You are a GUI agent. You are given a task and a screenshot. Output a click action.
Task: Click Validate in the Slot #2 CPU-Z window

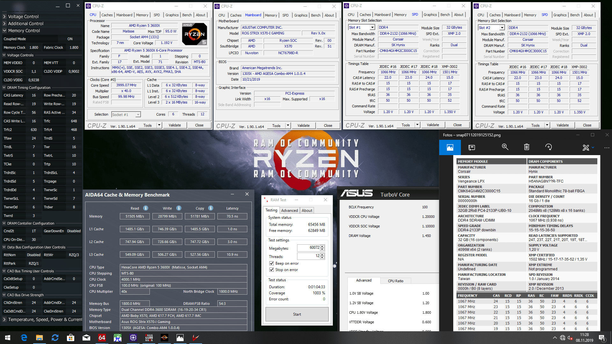pyautogui.click(x=563, y=125)
